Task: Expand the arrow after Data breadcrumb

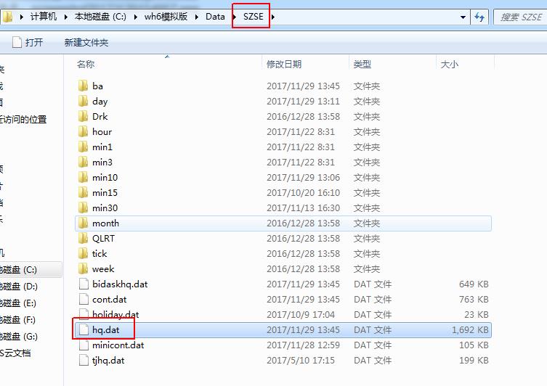Action: 234,17
